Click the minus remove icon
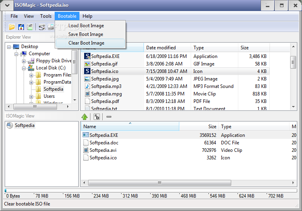302x211 pixels. (109, 117)
